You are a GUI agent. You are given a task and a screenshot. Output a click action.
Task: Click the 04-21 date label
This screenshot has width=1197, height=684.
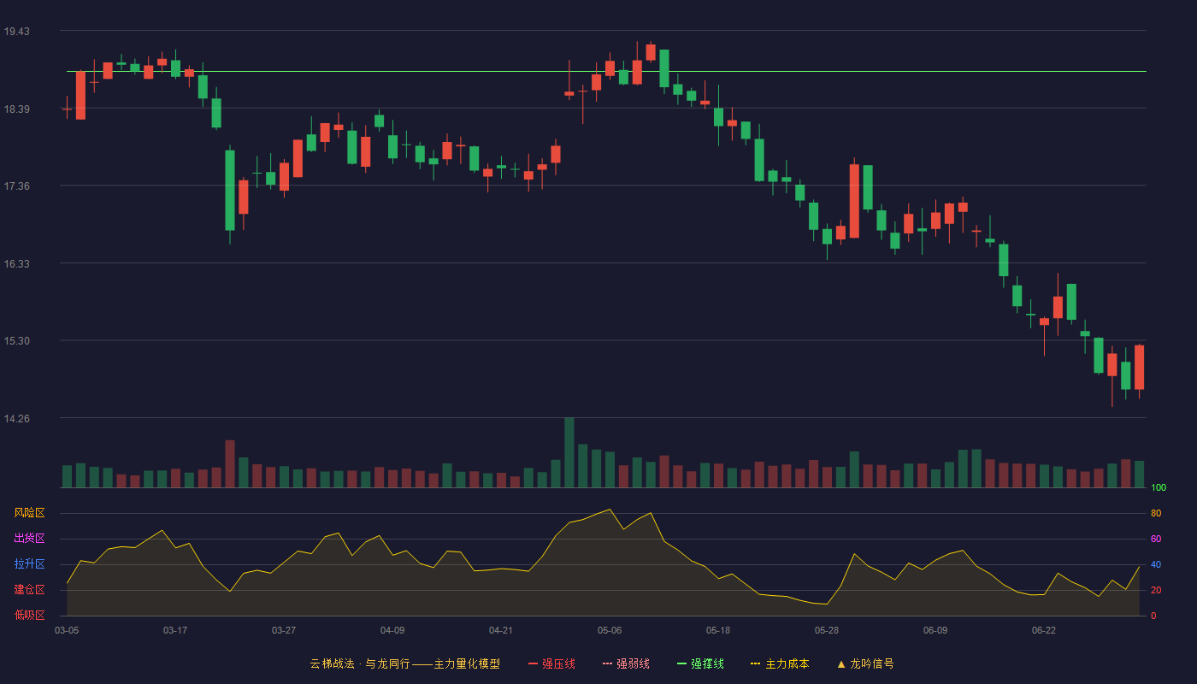pos(501,630)
